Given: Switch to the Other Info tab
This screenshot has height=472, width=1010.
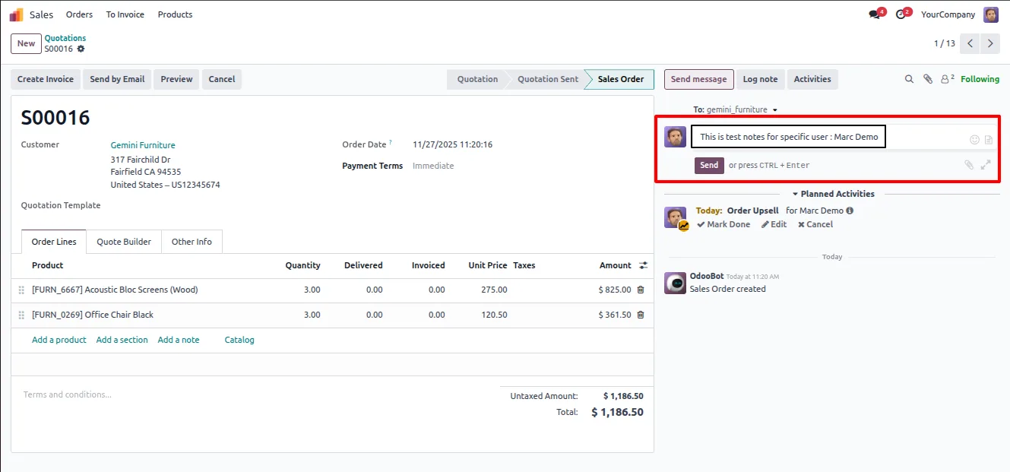Looking at the screenshot, I should coord(192,242).
